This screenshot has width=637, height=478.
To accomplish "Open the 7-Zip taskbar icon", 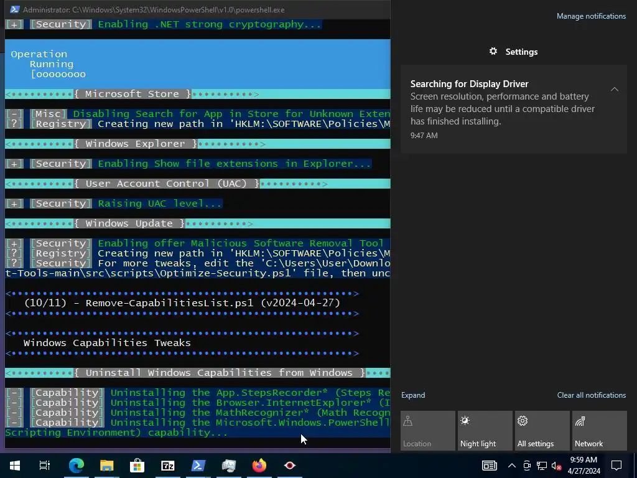I will click(x=168, y=466).
